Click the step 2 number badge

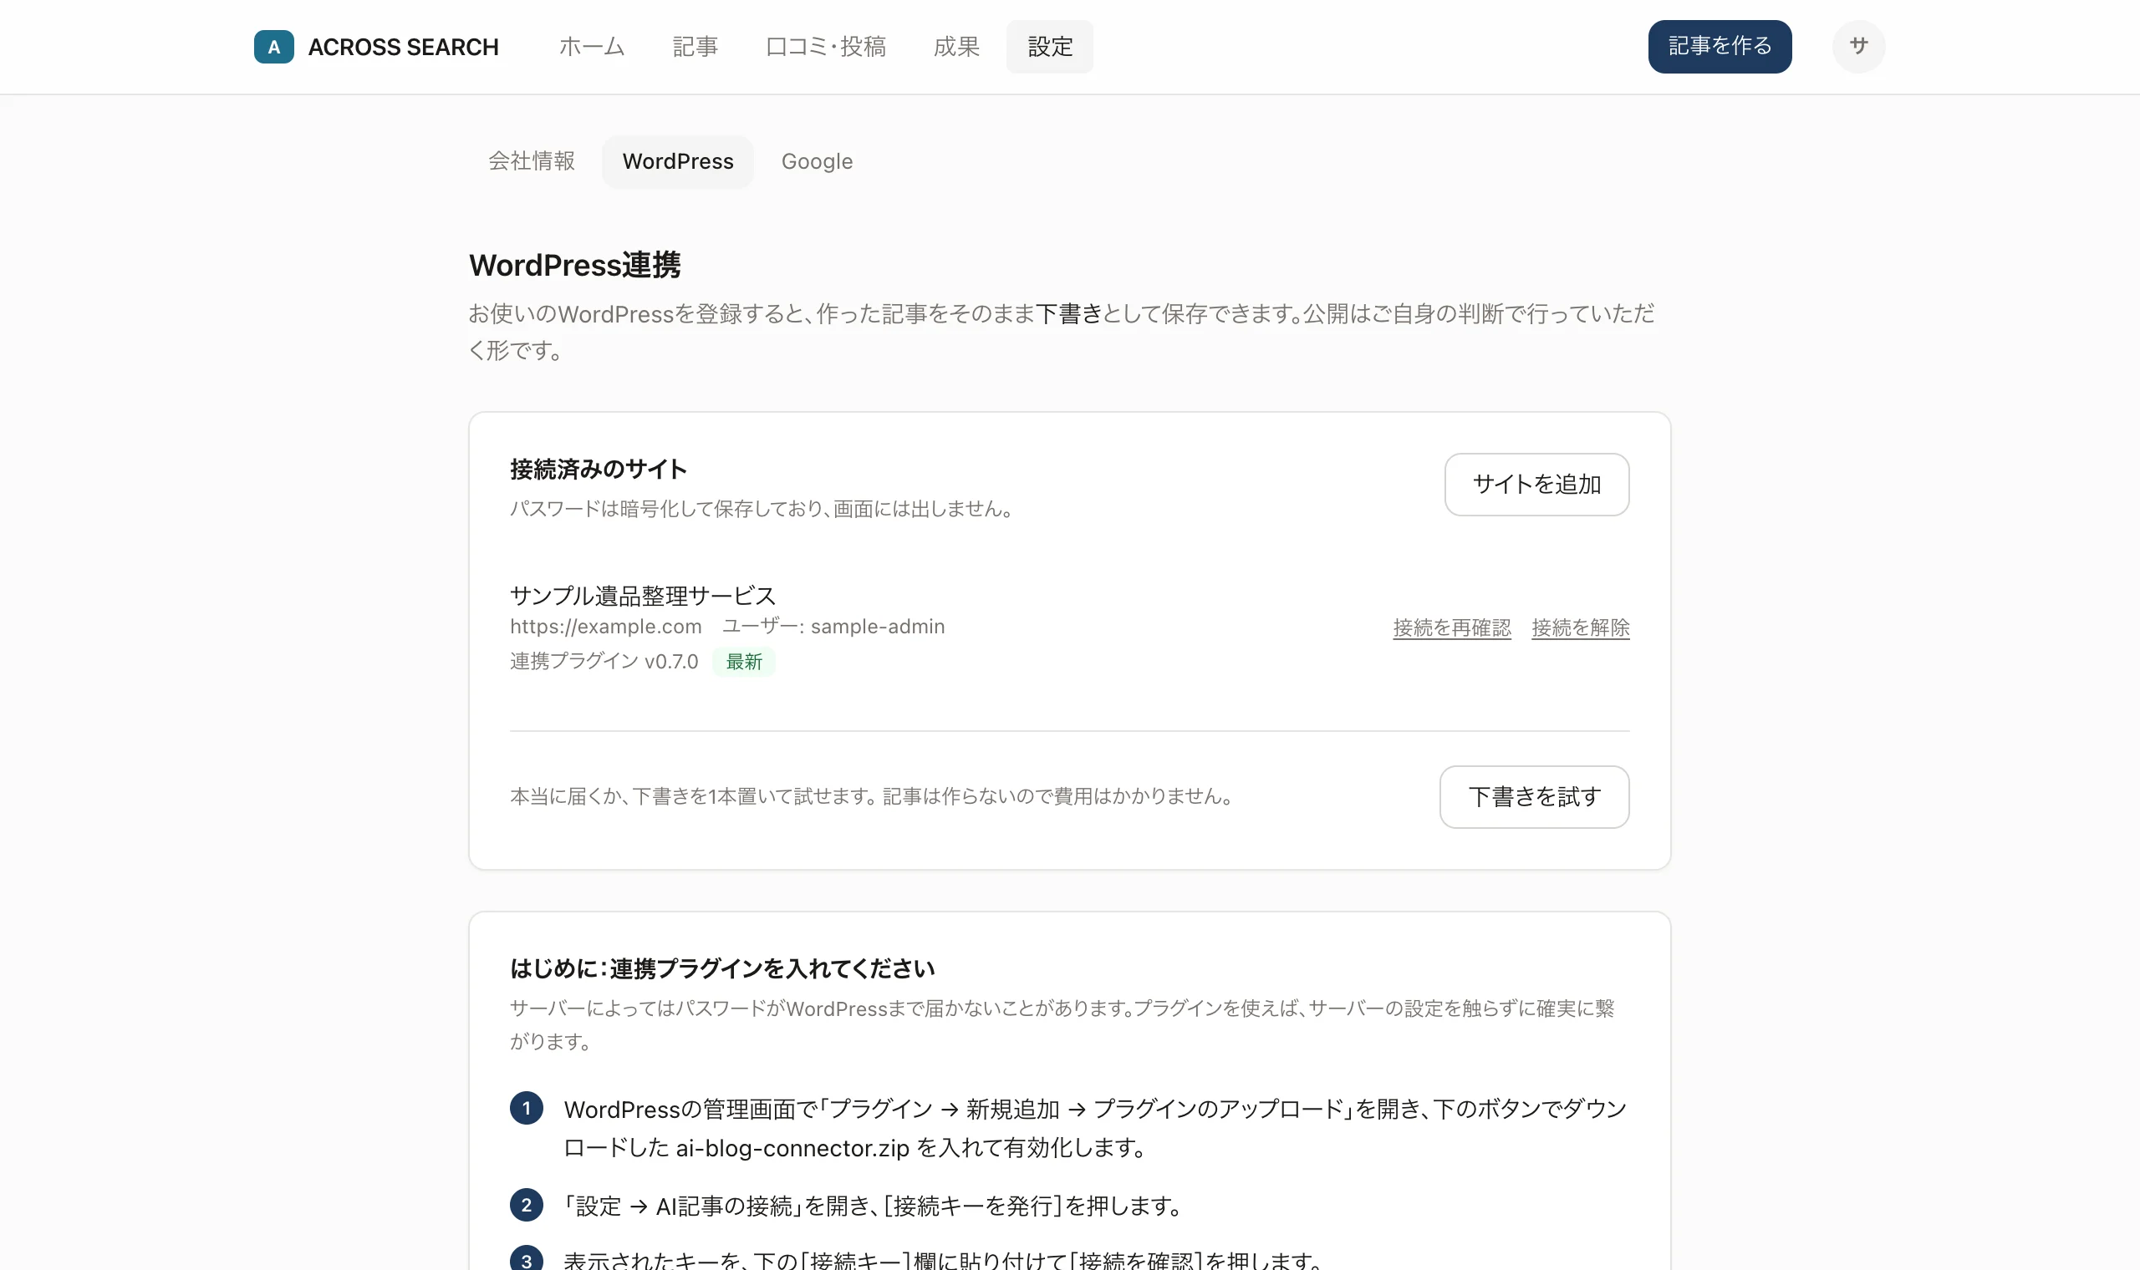[526, 1205]
